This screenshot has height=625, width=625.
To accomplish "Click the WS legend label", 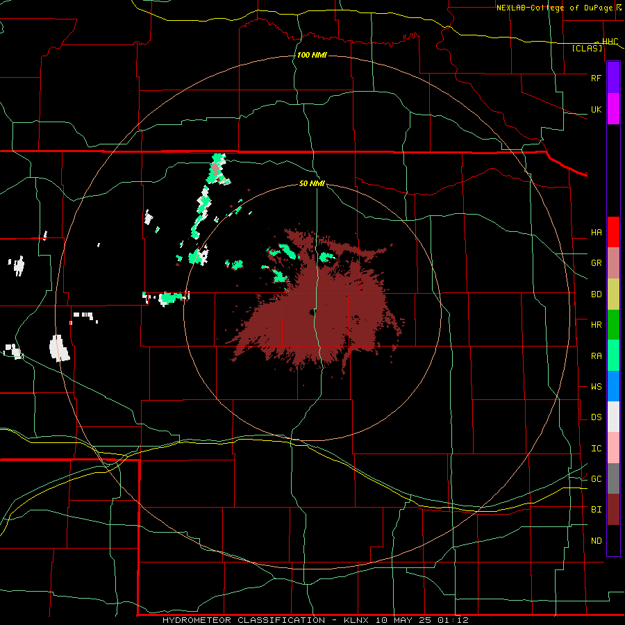I will (x=596, y=387).
